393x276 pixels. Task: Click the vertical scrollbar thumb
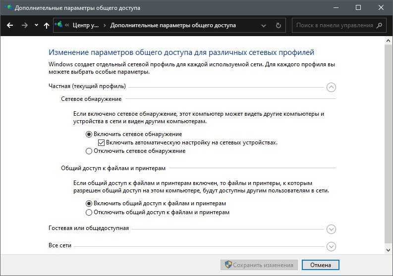click(x=388, y=143)
